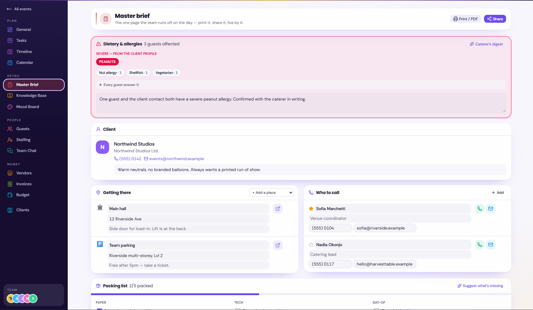
Task: Open the Add a place dropdown
Action: point(271,193)
